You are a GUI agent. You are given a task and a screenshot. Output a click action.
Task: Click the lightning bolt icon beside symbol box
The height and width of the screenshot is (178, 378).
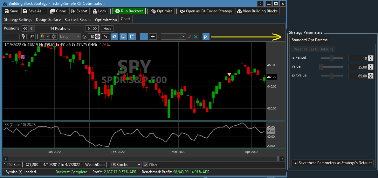pos(24,36)
